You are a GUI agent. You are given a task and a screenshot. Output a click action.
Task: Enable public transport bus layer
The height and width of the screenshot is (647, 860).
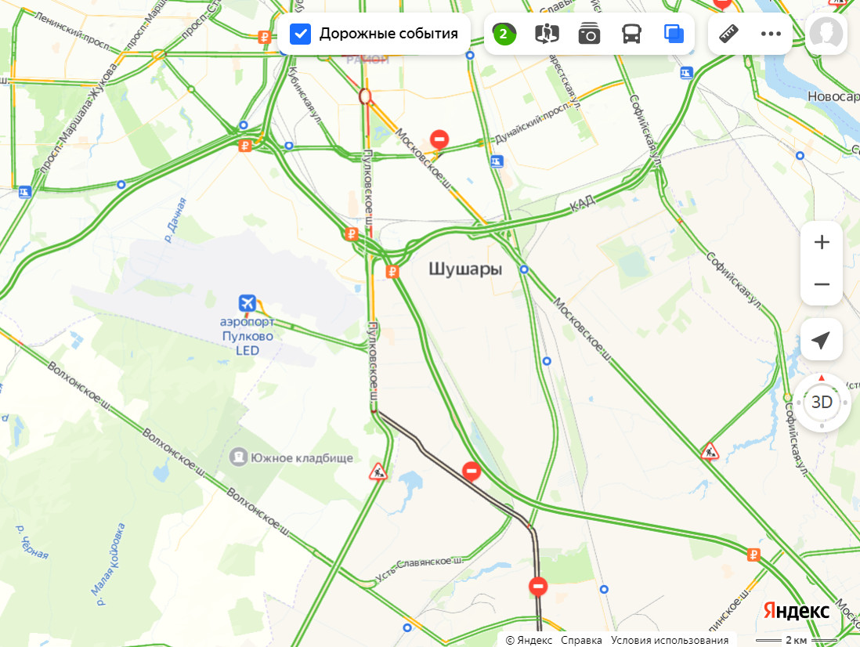pyautogui.click(x=631, y=34)
